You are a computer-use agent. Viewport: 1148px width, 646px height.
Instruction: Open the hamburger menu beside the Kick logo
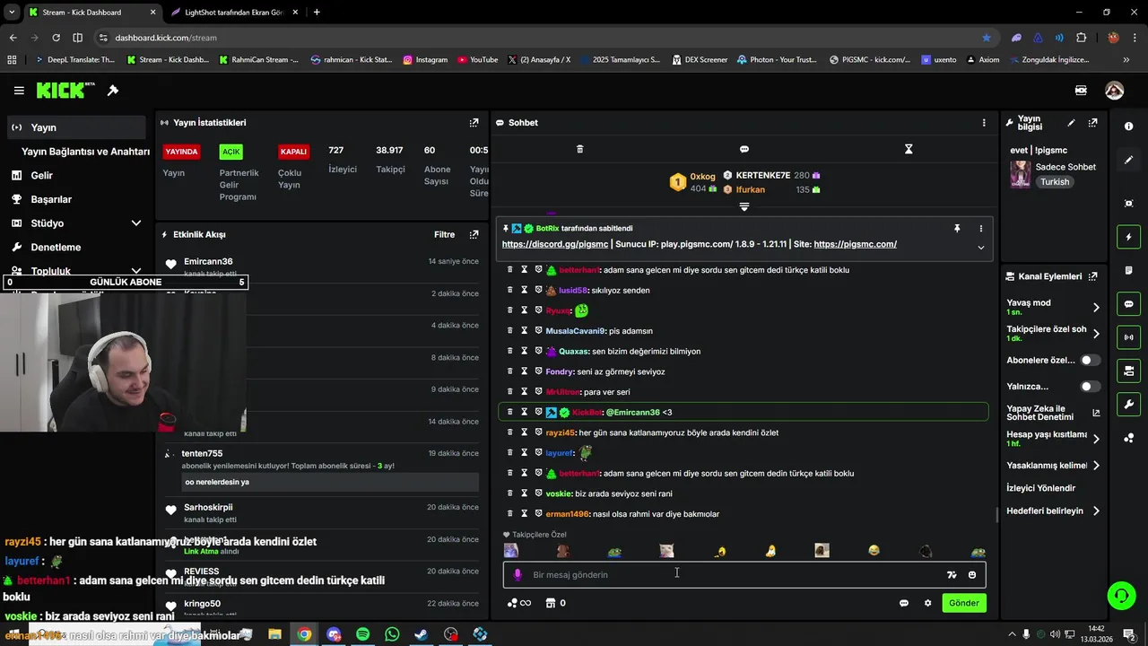coord(19,91)
